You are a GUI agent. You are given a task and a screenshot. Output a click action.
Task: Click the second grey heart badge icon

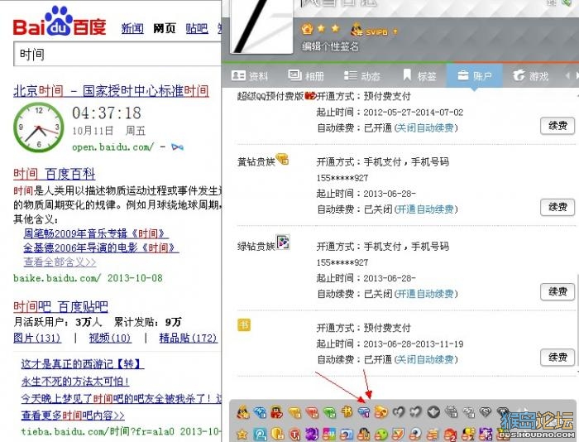(416, 411)
